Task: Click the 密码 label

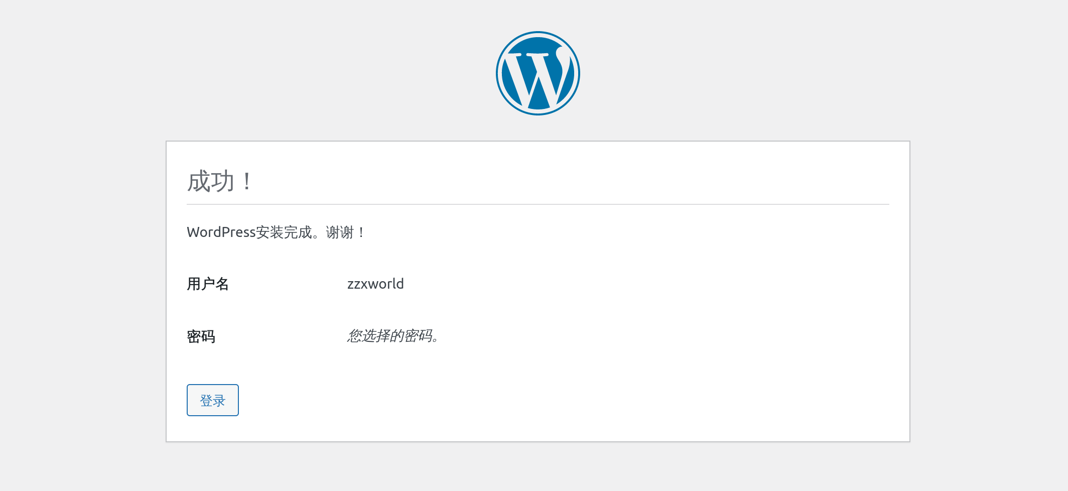Action: click(201, 337)
